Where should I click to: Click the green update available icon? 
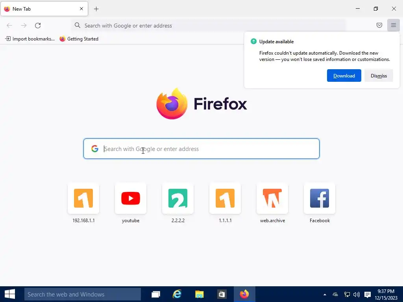tap(253, 41)
